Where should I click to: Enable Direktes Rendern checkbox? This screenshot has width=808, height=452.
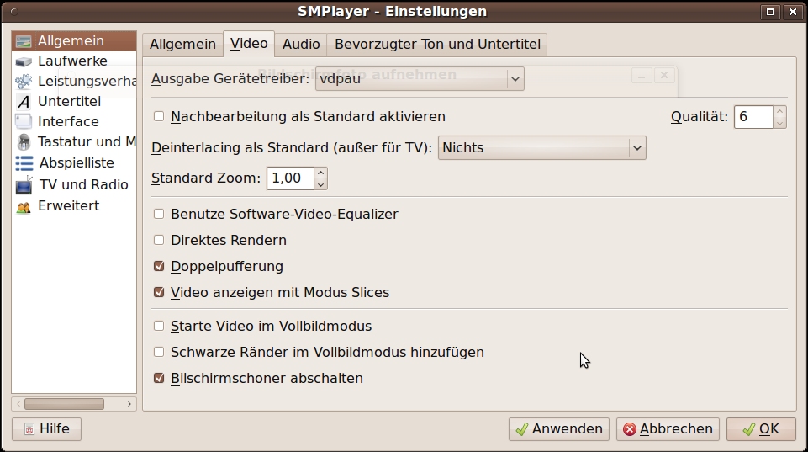click(159, 240)
